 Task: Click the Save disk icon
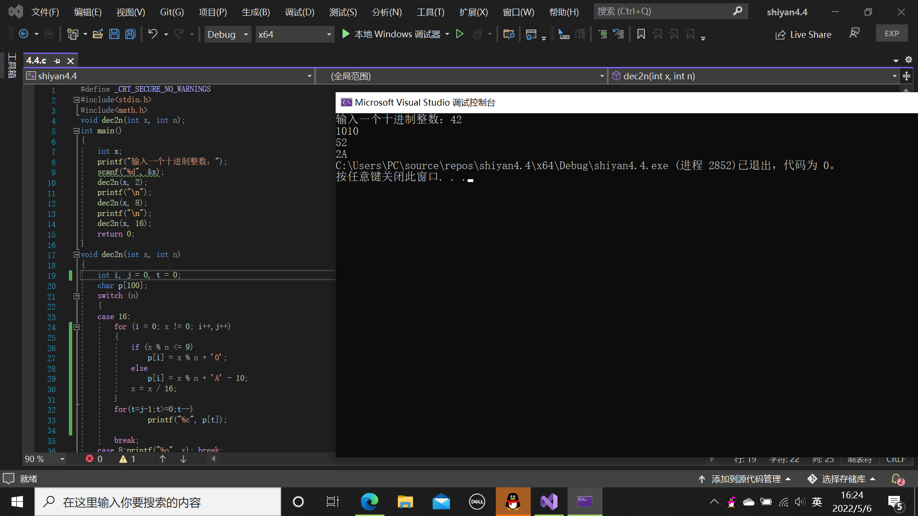[114, 34]
